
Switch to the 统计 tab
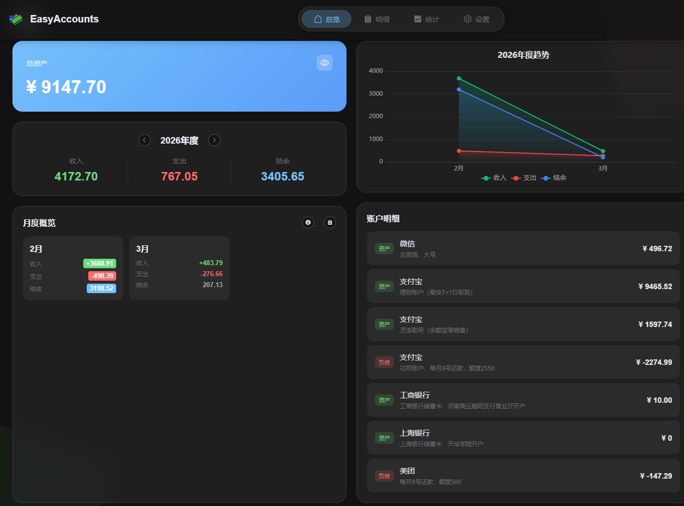[x=427, y=19]
